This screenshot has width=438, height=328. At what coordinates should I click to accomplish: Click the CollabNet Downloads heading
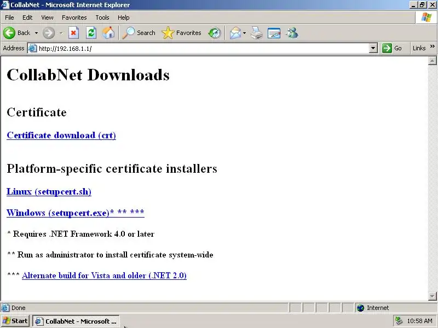point(88,75)
